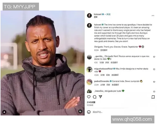Viewport: 157px width, 126px height.
Task: Open the emoji picker smiley icon
Action: [x=89, y=112]
